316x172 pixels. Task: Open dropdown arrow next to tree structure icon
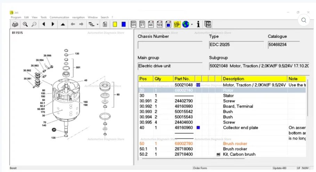tap(98, 25)
